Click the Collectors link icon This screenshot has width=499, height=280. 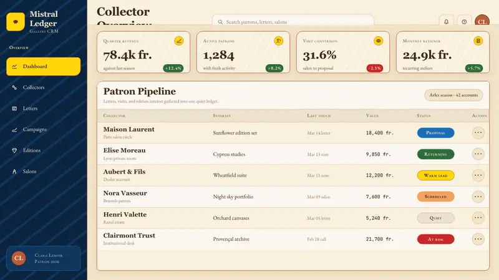tap(14, 87)
